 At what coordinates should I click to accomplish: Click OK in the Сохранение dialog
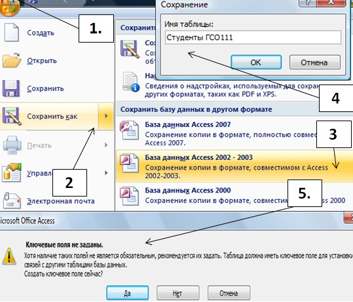(256, 62)
